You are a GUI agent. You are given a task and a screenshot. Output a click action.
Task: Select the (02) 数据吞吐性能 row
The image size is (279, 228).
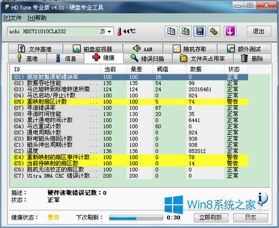coord(130,83)
